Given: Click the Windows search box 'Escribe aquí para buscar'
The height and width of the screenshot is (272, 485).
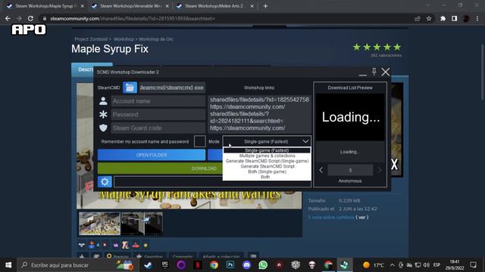Looking at the screenshot, I should click(x=77, y=265).
